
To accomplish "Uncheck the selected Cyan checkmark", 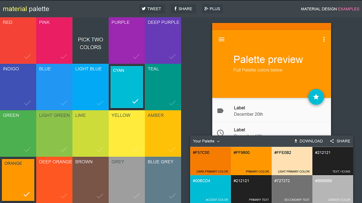I will point(135,101).
